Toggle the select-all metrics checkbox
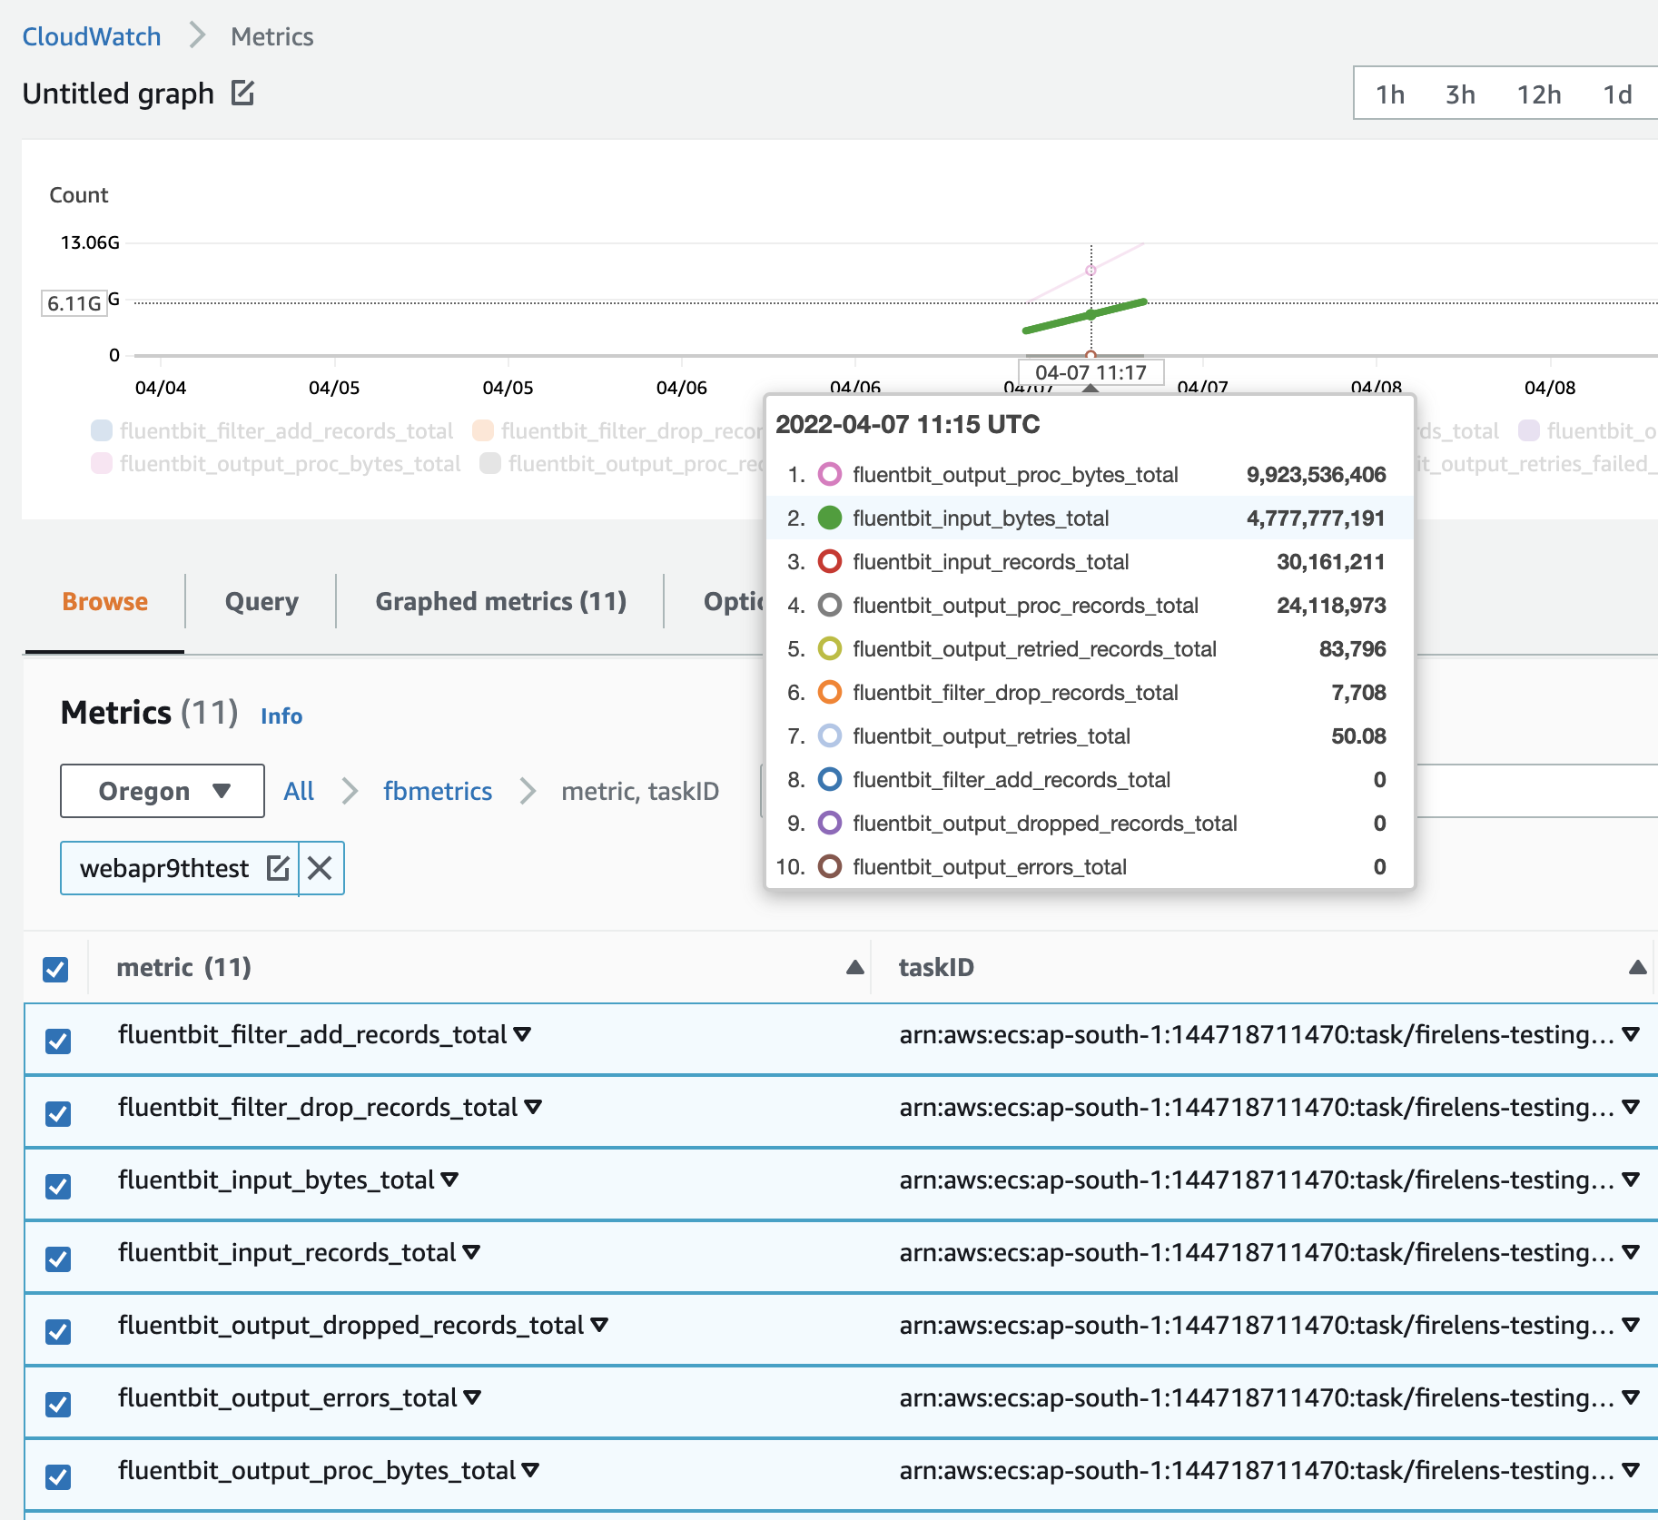The image size is (1658, 1520). [55, 969]
